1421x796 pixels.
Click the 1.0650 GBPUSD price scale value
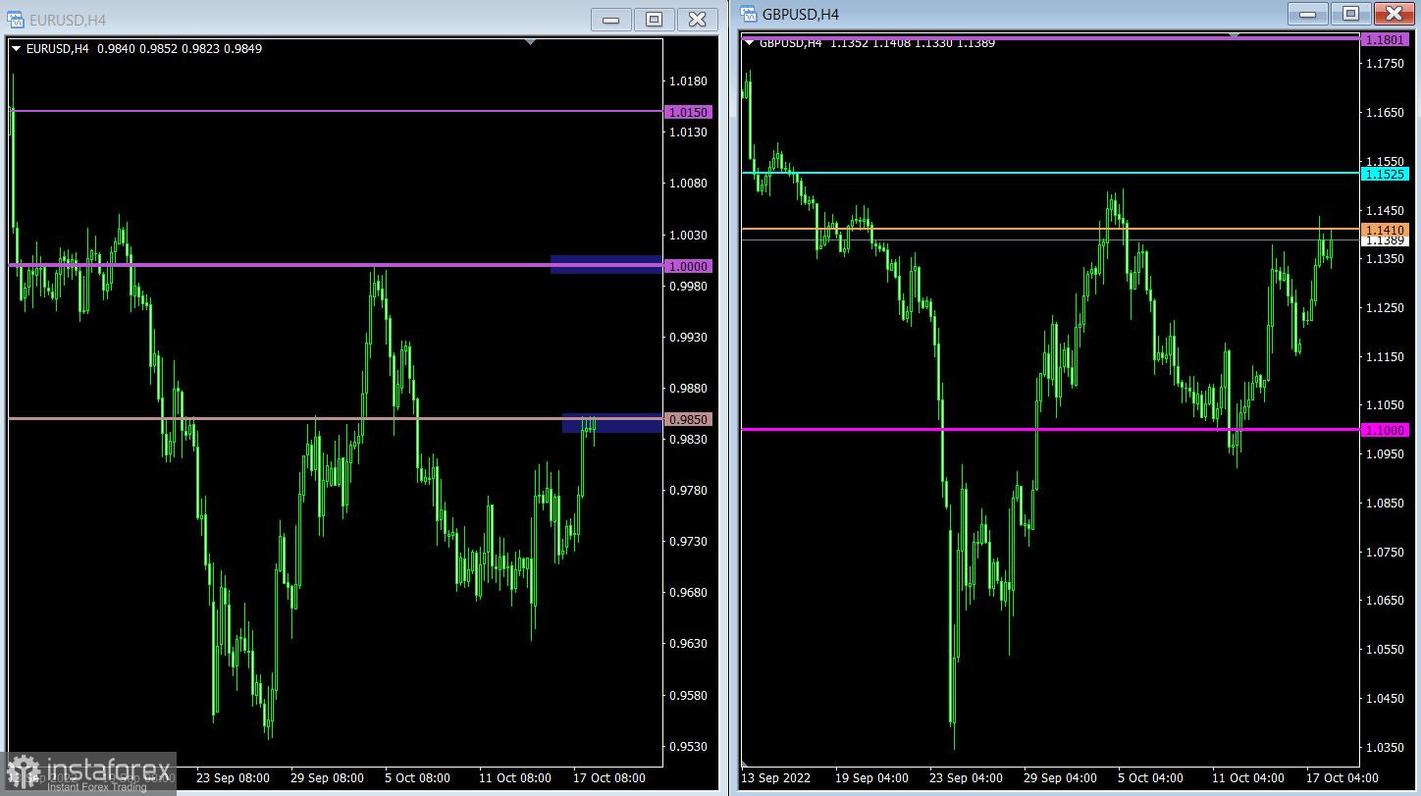pyautogui.click(x=1386, y=601)
